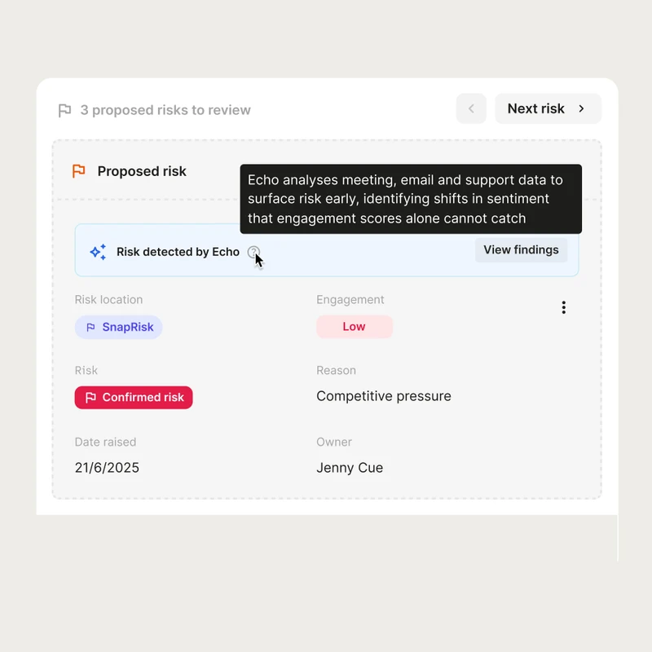Open View findings
The height and width of the screenshot is (652, 652).
tap(521, 250)
